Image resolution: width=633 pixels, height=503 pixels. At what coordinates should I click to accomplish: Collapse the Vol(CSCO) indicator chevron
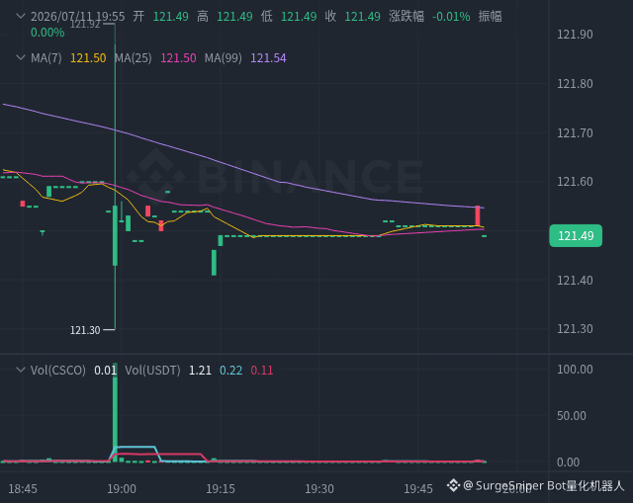[x=21, y=370]
